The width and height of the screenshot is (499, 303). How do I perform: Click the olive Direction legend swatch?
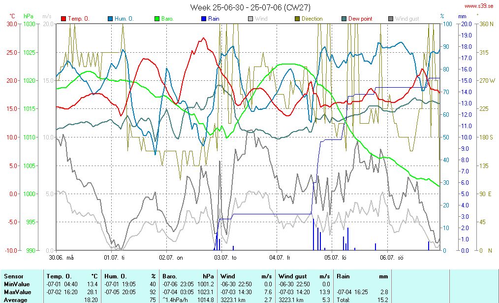tap(297, 19)
